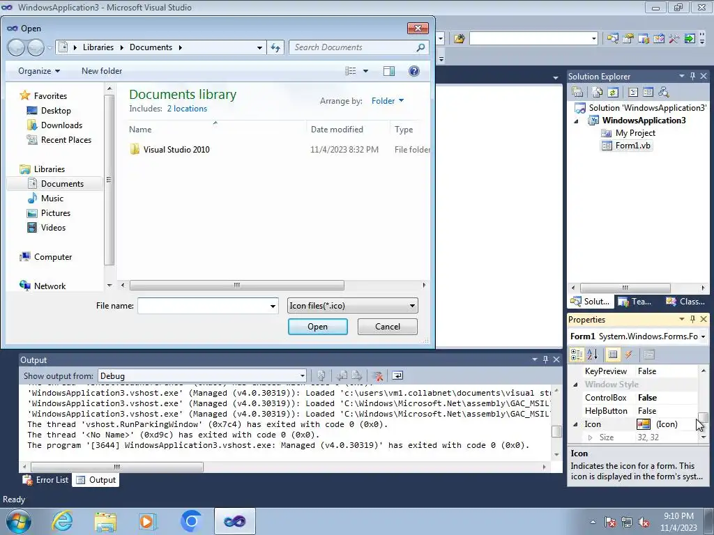This screenshot has height=535, width=714.
Task: Click the Find in Files folder icon
Action: 459,38
